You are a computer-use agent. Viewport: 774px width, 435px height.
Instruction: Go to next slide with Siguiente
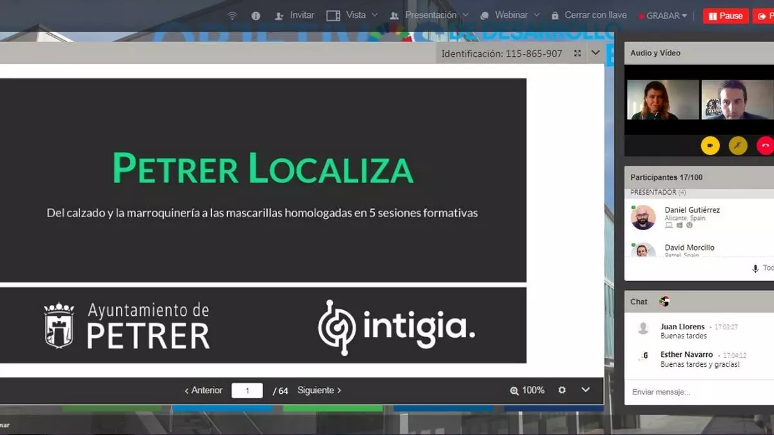click(x=320, y=390)
